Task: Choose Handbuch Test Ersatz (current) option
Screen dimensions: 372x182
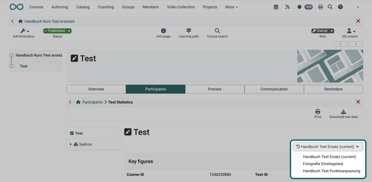Action: (329, 157)
